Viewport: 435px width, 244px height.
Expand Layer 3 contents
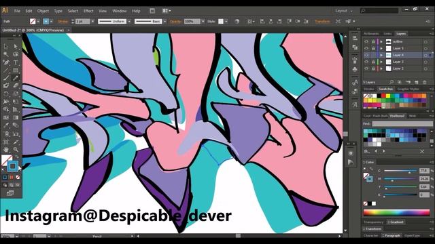coord(381,62)
